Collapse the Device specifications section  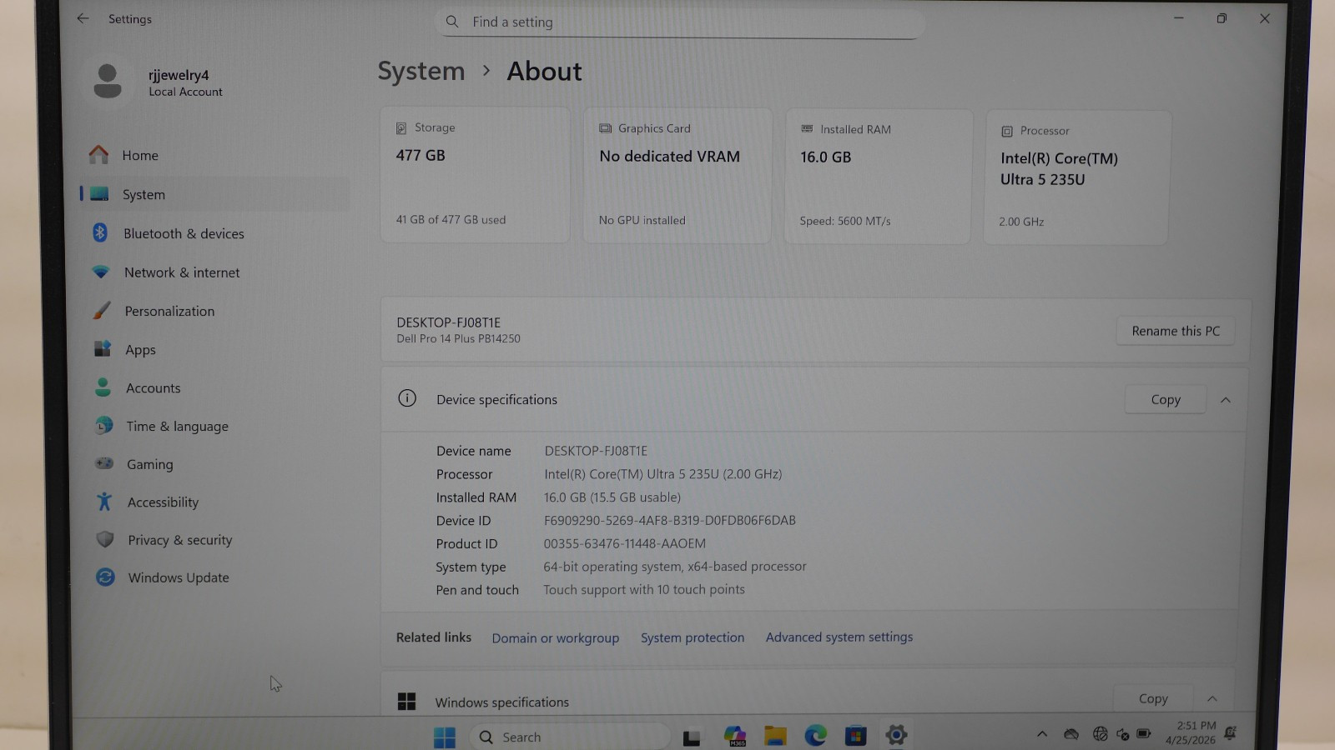click(x=1226, y=400)
